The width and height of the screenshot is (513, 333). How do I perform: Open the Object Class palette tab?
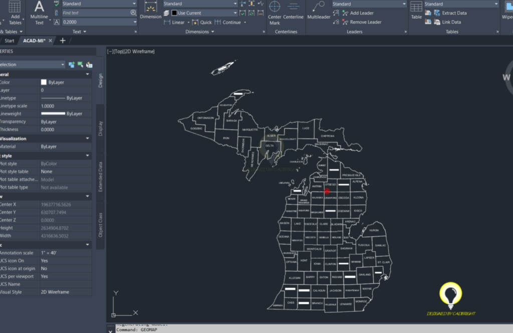tap(100, 225)
